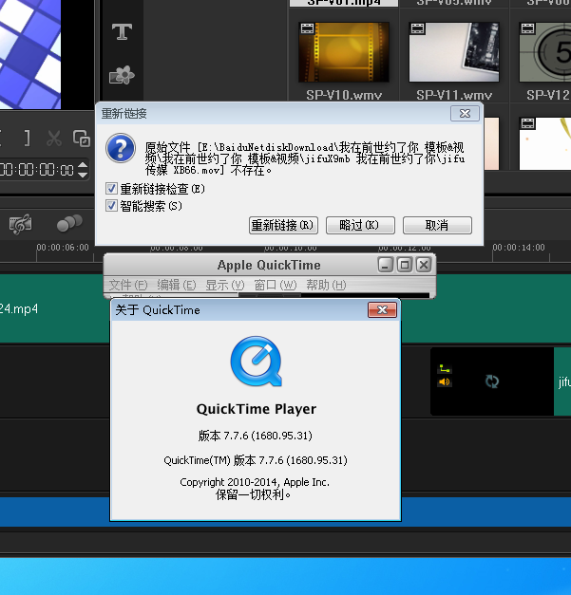Click the timecode stepper up arrow
This screenshot has height=595, width=571.
(x=83, y=165)
